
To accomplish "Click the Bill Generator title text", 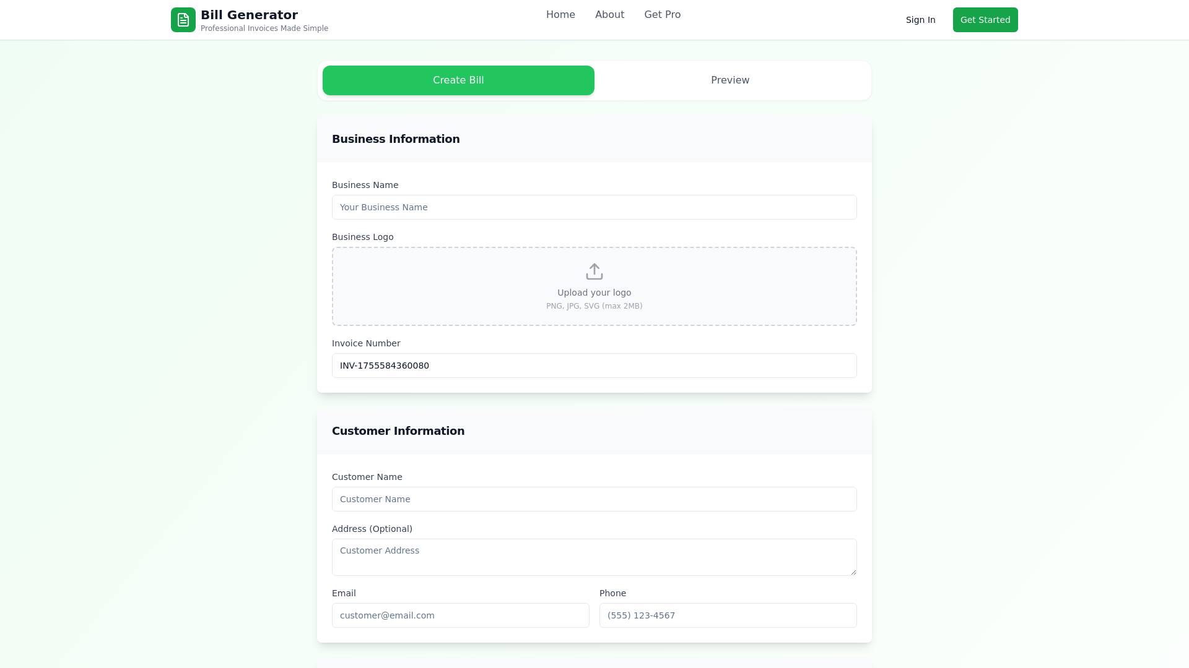I will pyautogui.click(x=249, y=15).
